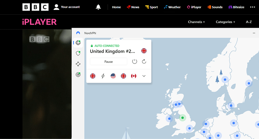Click the iPlayer video player area
Viewport: 259px width, 139px height.
[47, 84]
